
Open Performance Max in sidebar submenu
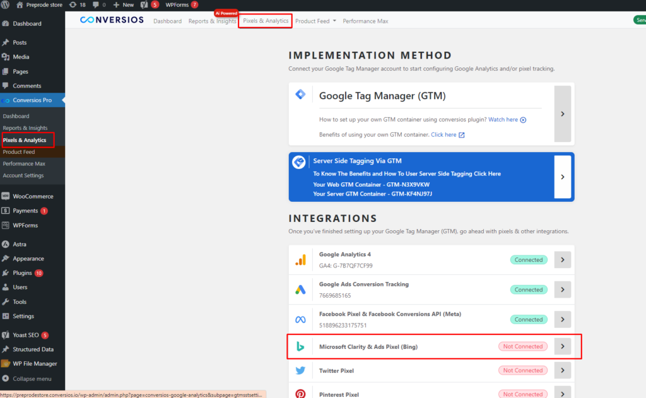tap(25, 163)
